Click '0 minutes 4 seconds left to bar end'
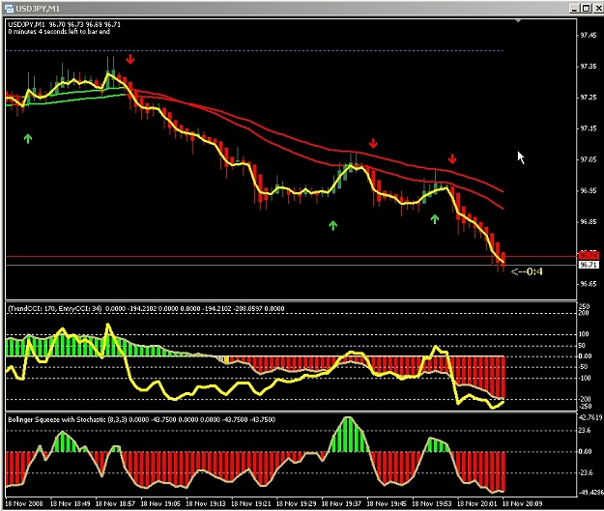This screenshot has width=604, height=511. point(59,32)
